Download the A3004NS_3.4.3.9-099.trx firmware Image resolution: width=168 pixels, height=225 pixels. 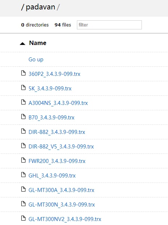(x=58, y=103)
